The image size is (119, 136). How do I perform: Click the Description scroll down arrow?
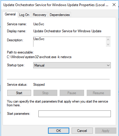[x=108, y=44]
